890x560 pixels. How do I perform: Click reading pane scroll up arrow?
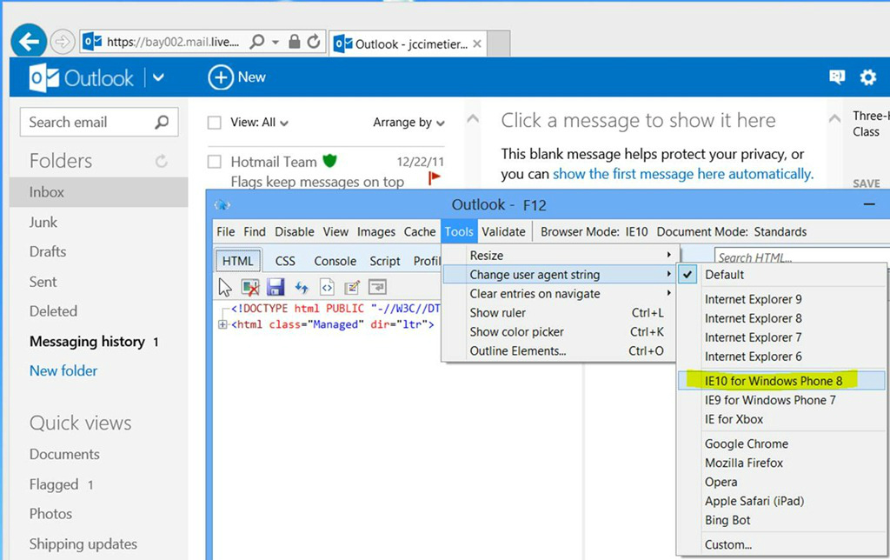pos(834,119)
